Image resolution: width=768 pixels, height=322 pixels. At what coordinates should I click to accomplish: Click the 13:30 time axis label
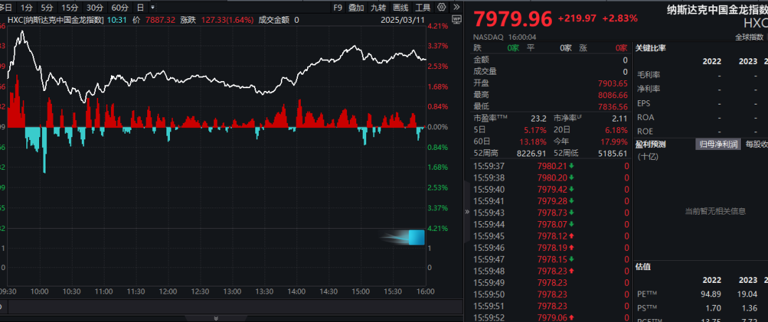[265, 291]
